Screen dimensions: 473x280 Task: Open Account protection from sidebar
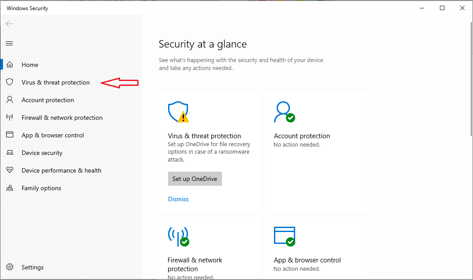48,100
